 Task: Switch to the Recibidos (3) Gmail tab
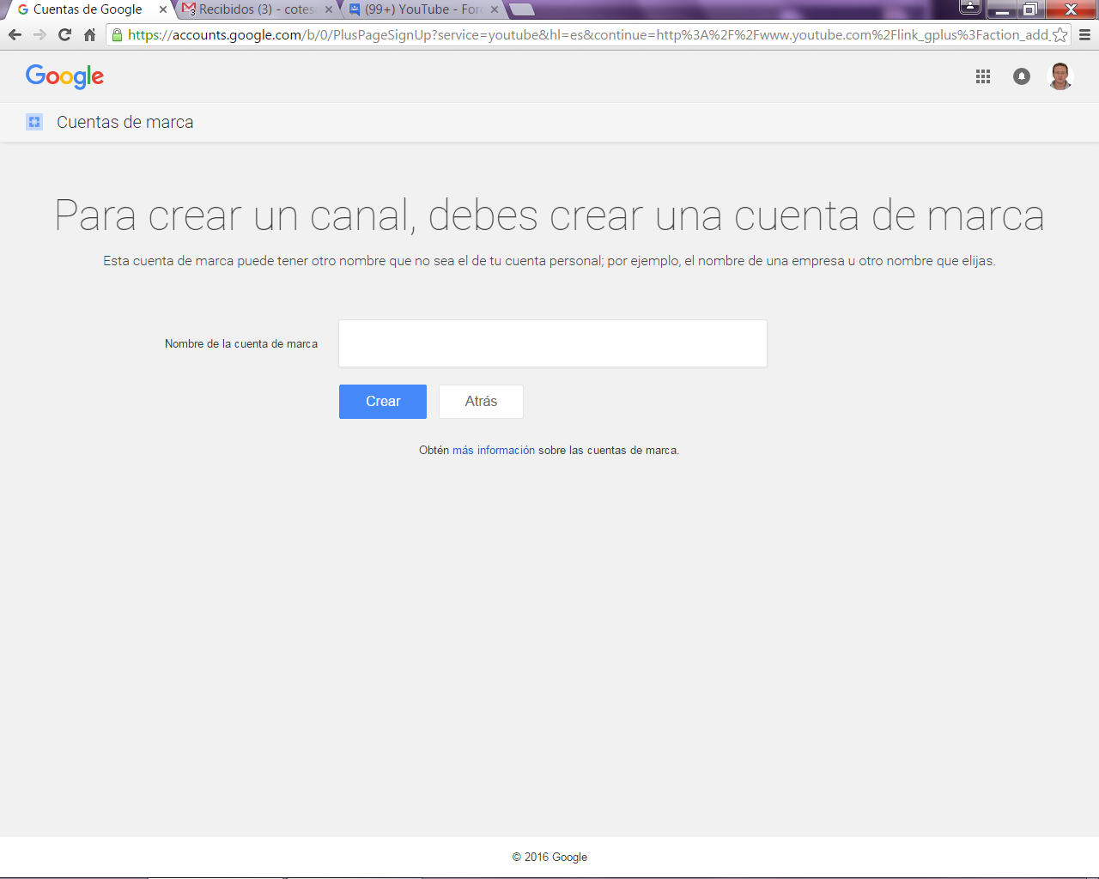256,9
